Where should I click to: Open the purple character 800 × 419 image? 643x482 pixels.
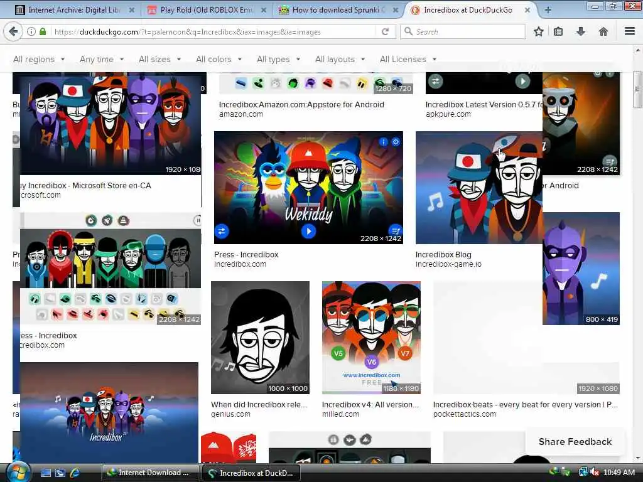(581, 269)
